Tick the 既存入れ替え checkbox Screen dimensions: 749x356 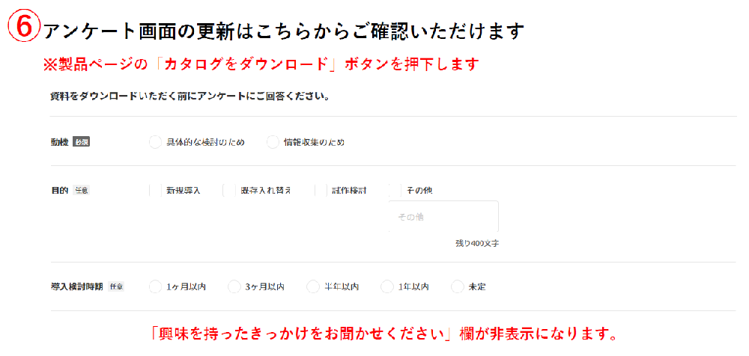(x=228, y=191)
